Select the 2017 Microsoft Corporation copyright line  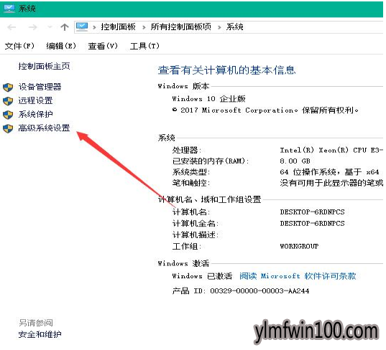point(265,110)
